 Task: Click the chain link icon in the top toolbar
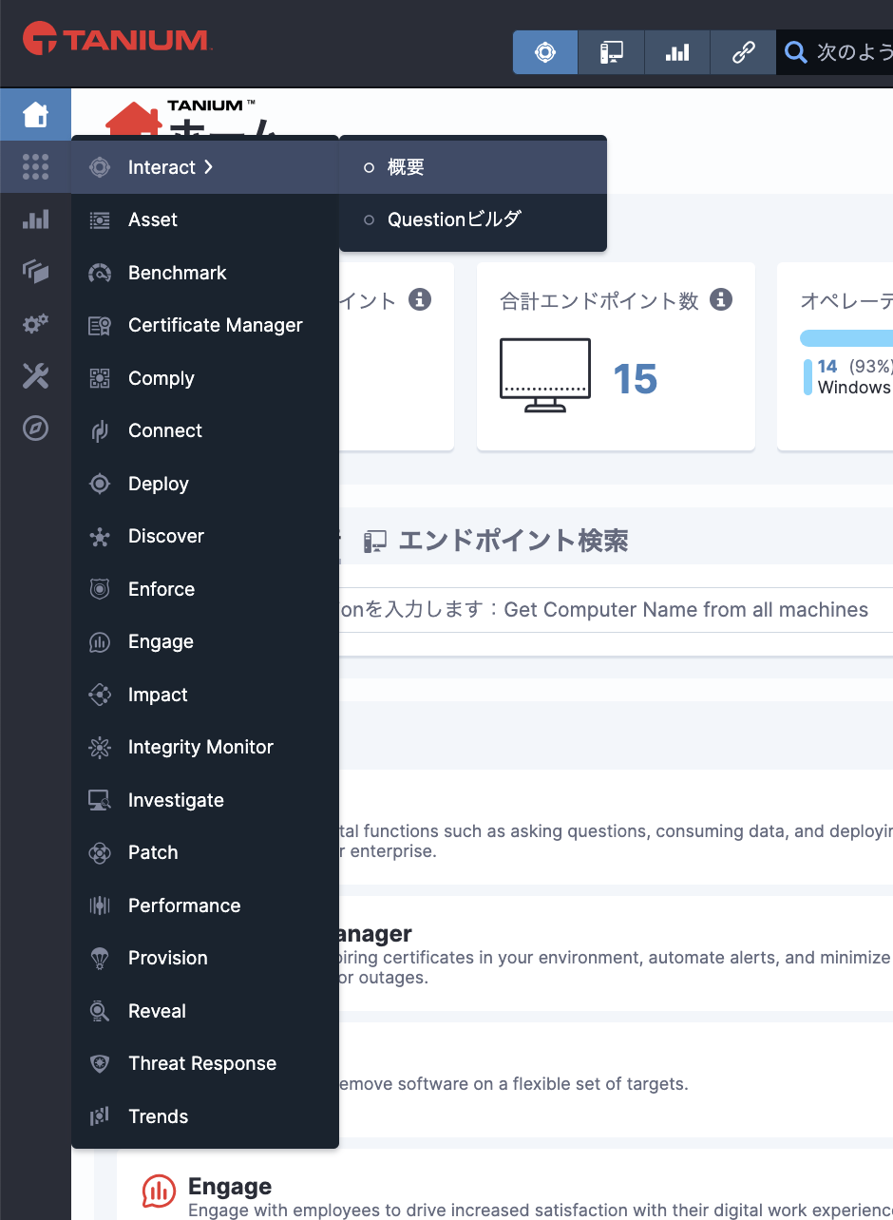pyautogui.click(x=743, y=52)
